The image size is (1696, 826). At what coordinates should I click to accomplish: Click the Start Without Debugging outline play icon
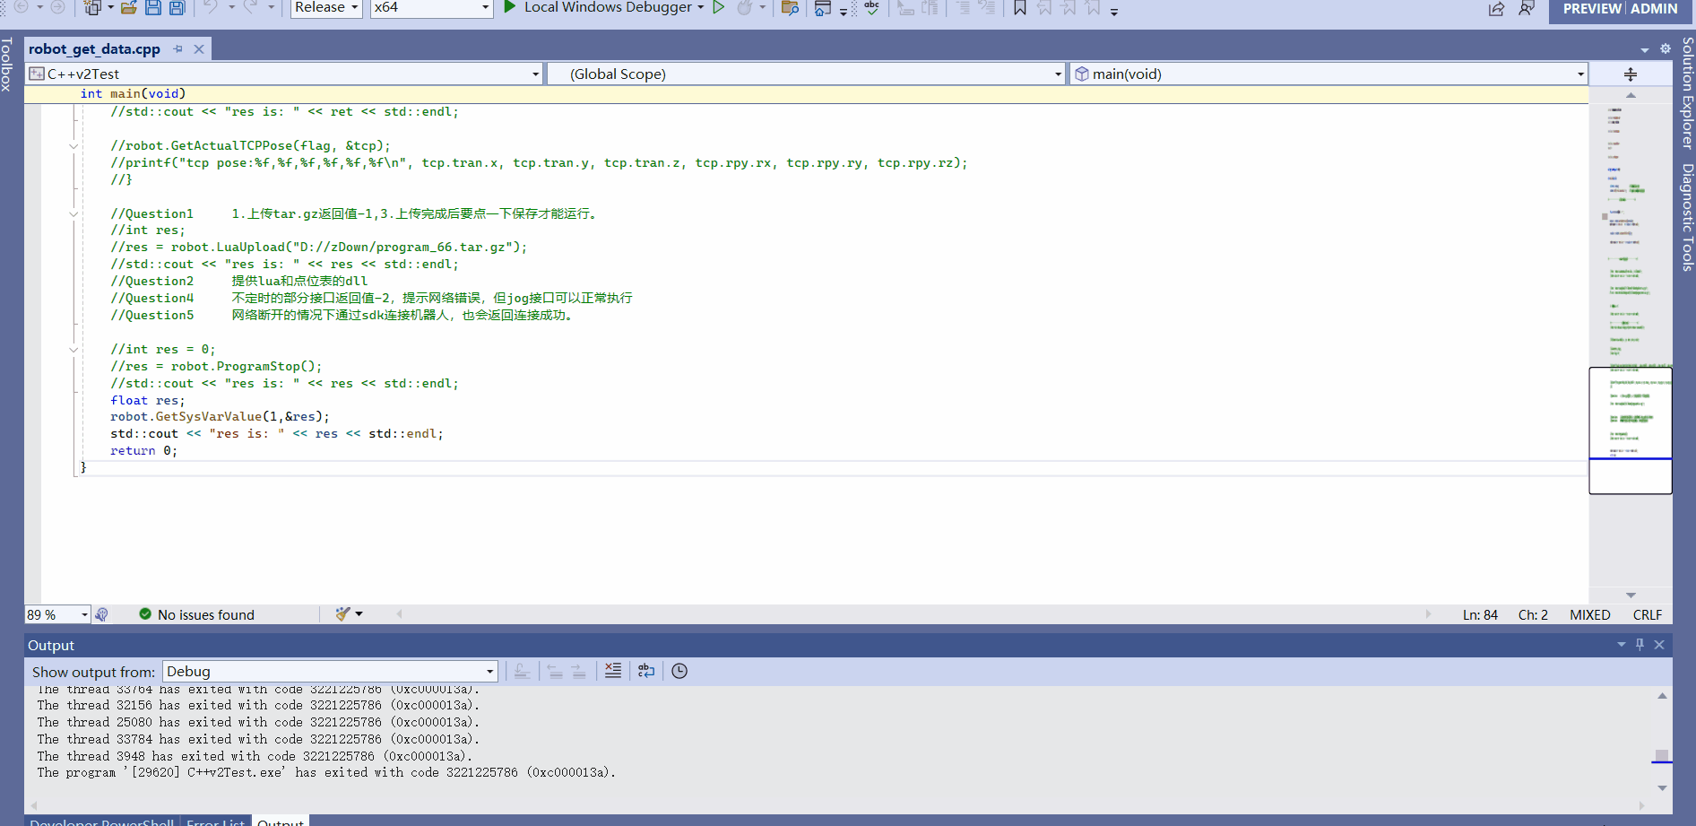coord(718,7)
